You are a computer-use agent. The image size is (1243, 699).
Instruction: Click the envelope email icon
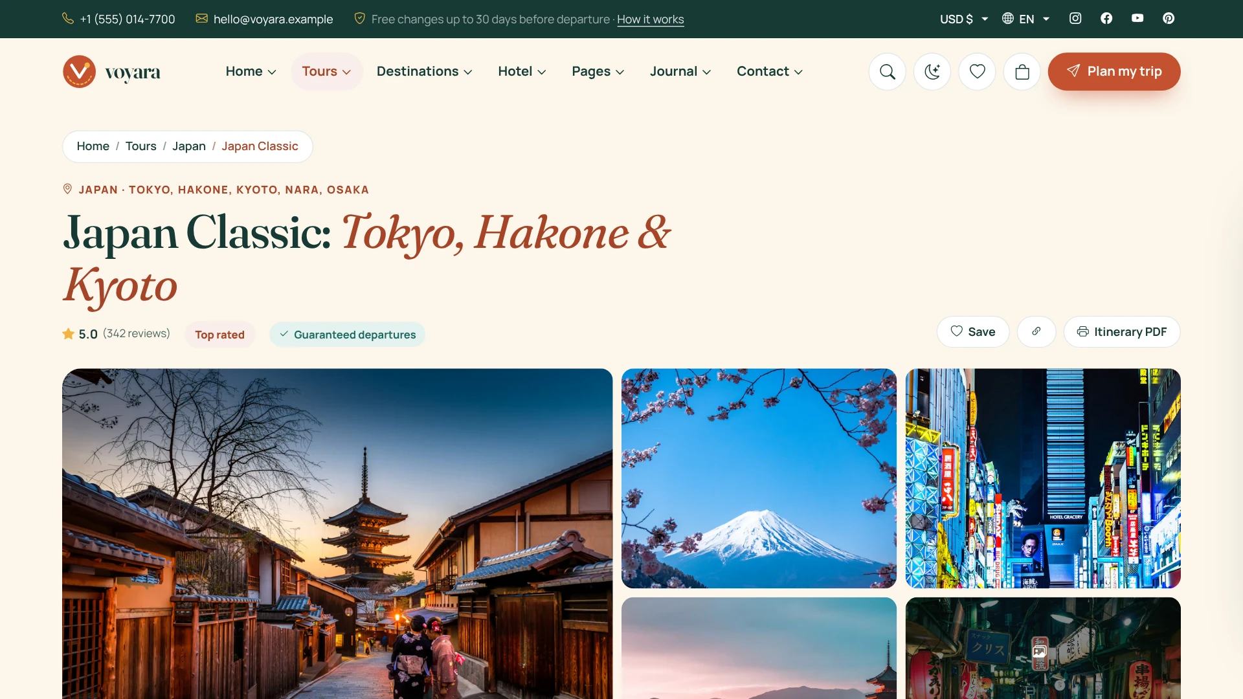tap(202, 19)
